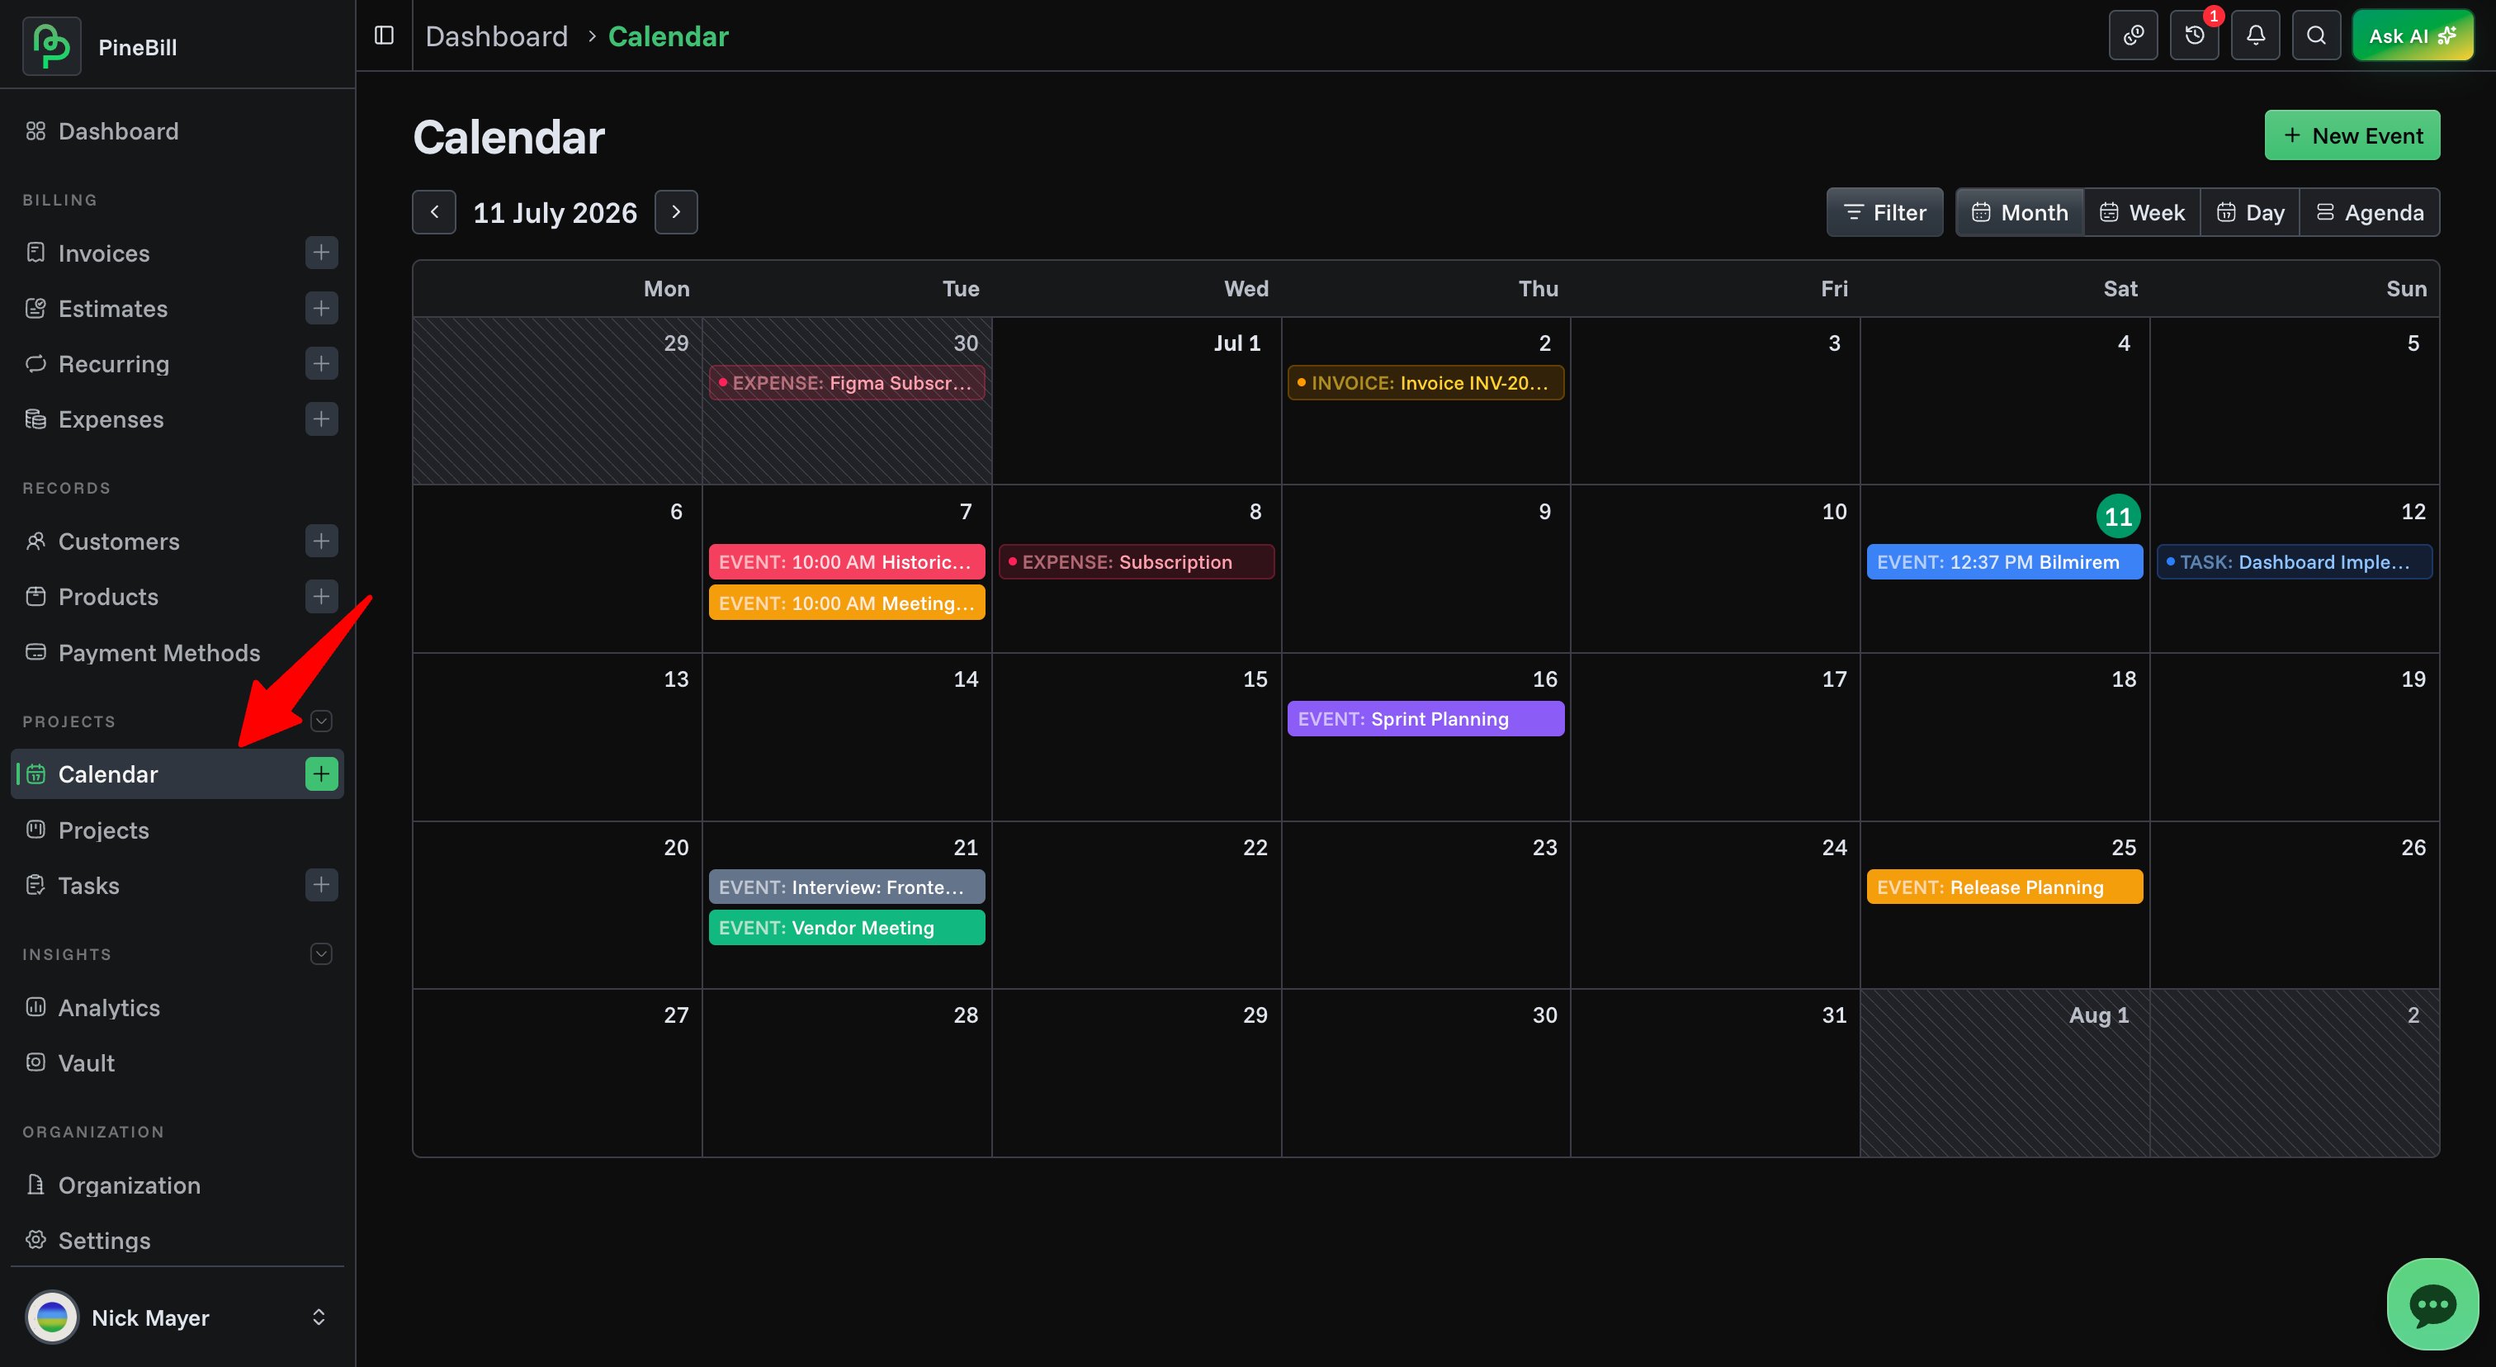
Task: Select July 28 day number
Action: tap(965, 1015)
